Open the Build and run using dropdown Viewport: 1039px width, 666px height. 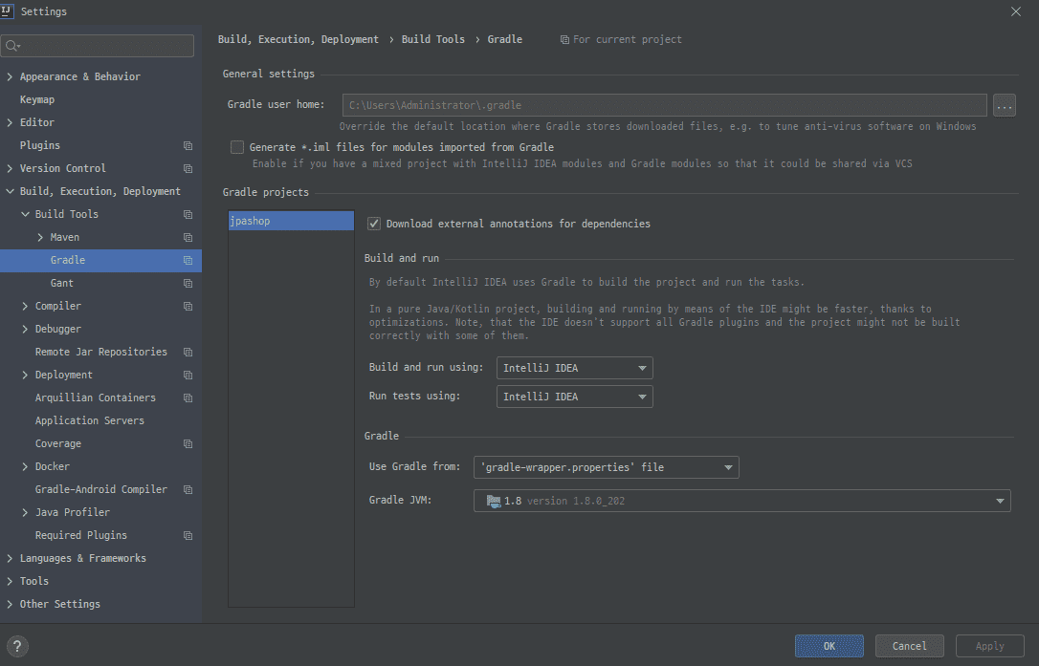click(x=574, y=368)
